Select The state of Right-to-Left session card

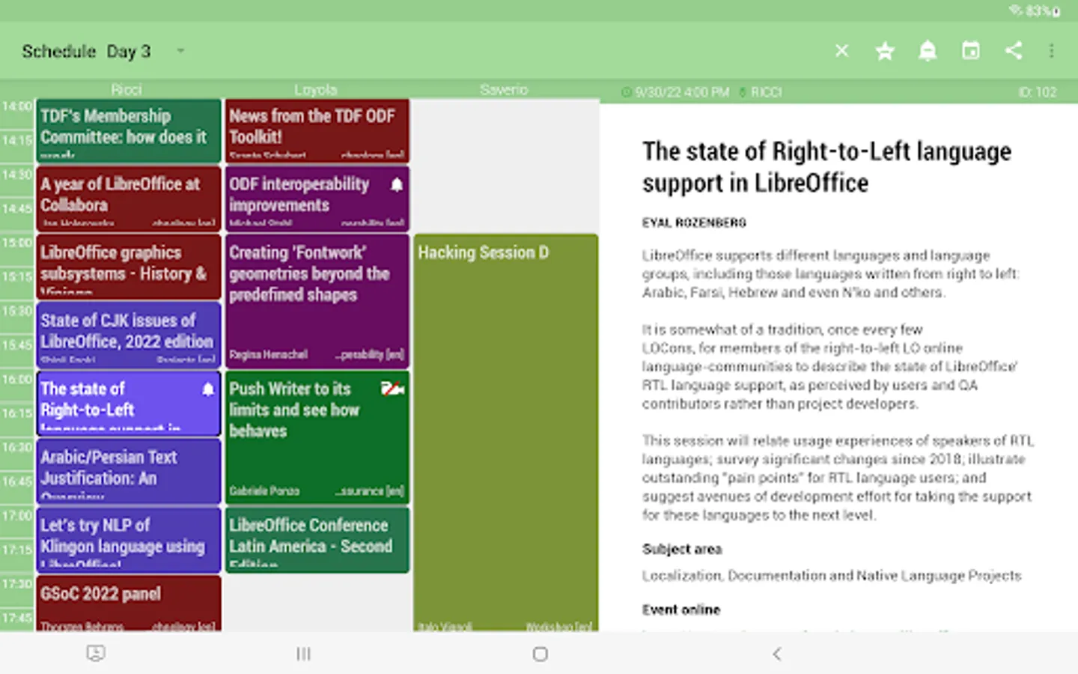pyautogui.click(x=129, y=404)
